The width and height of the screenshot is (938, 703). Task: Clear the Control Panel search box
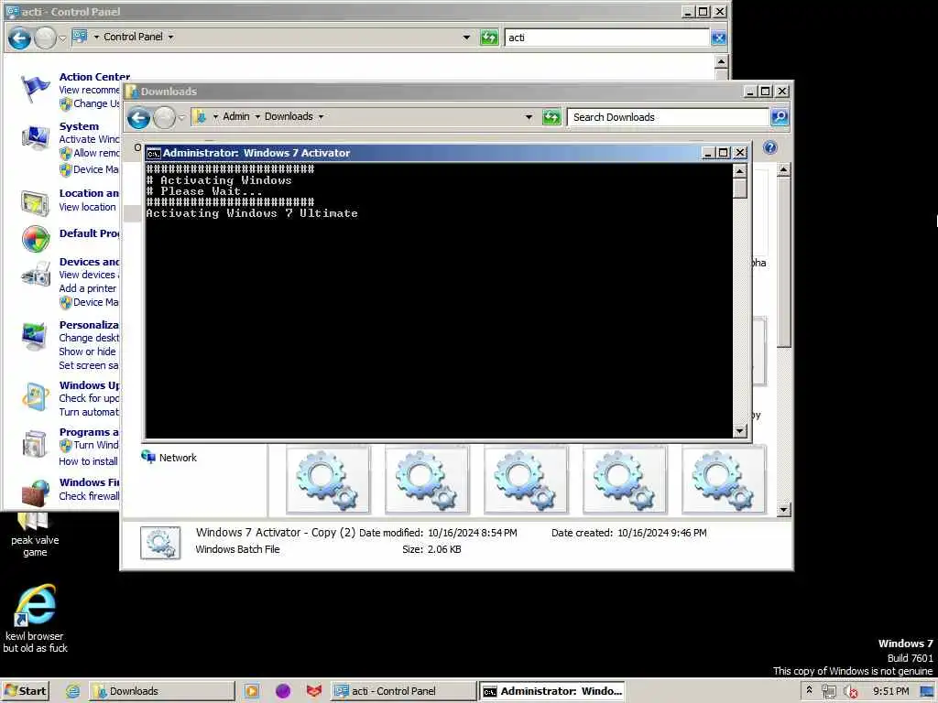pyautogui.click(x=718, y=38)
